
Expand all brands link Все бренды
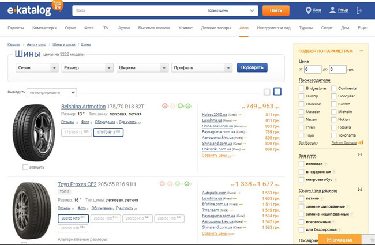(308, 142)
